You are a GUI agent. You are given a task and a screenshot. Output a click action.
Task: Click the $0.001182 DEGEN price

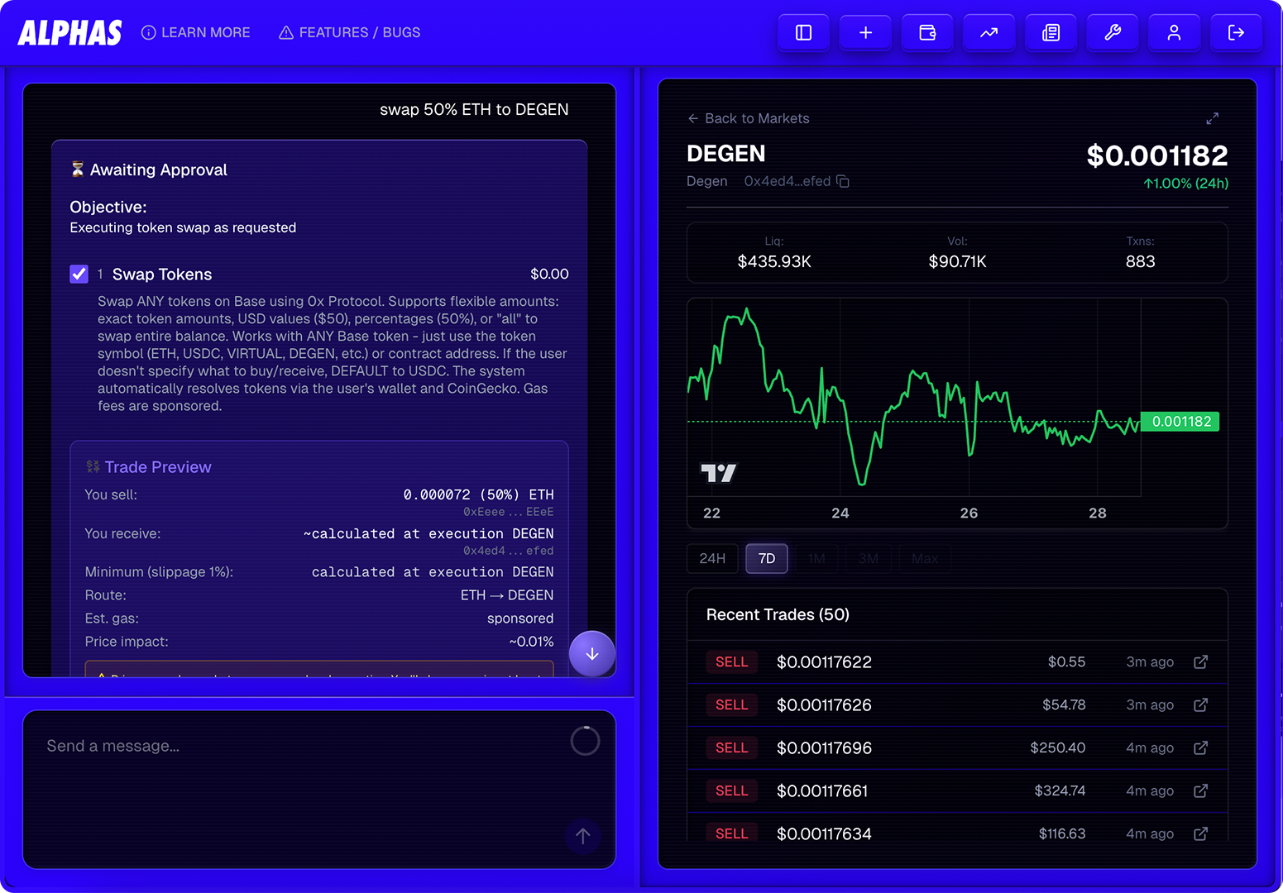(x=1156, y=155)
